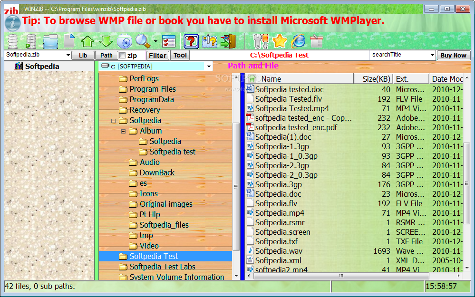Screen dimensions: 475x297
Task: Select the highlighted Softpedia Test folder
Action: 165,256
